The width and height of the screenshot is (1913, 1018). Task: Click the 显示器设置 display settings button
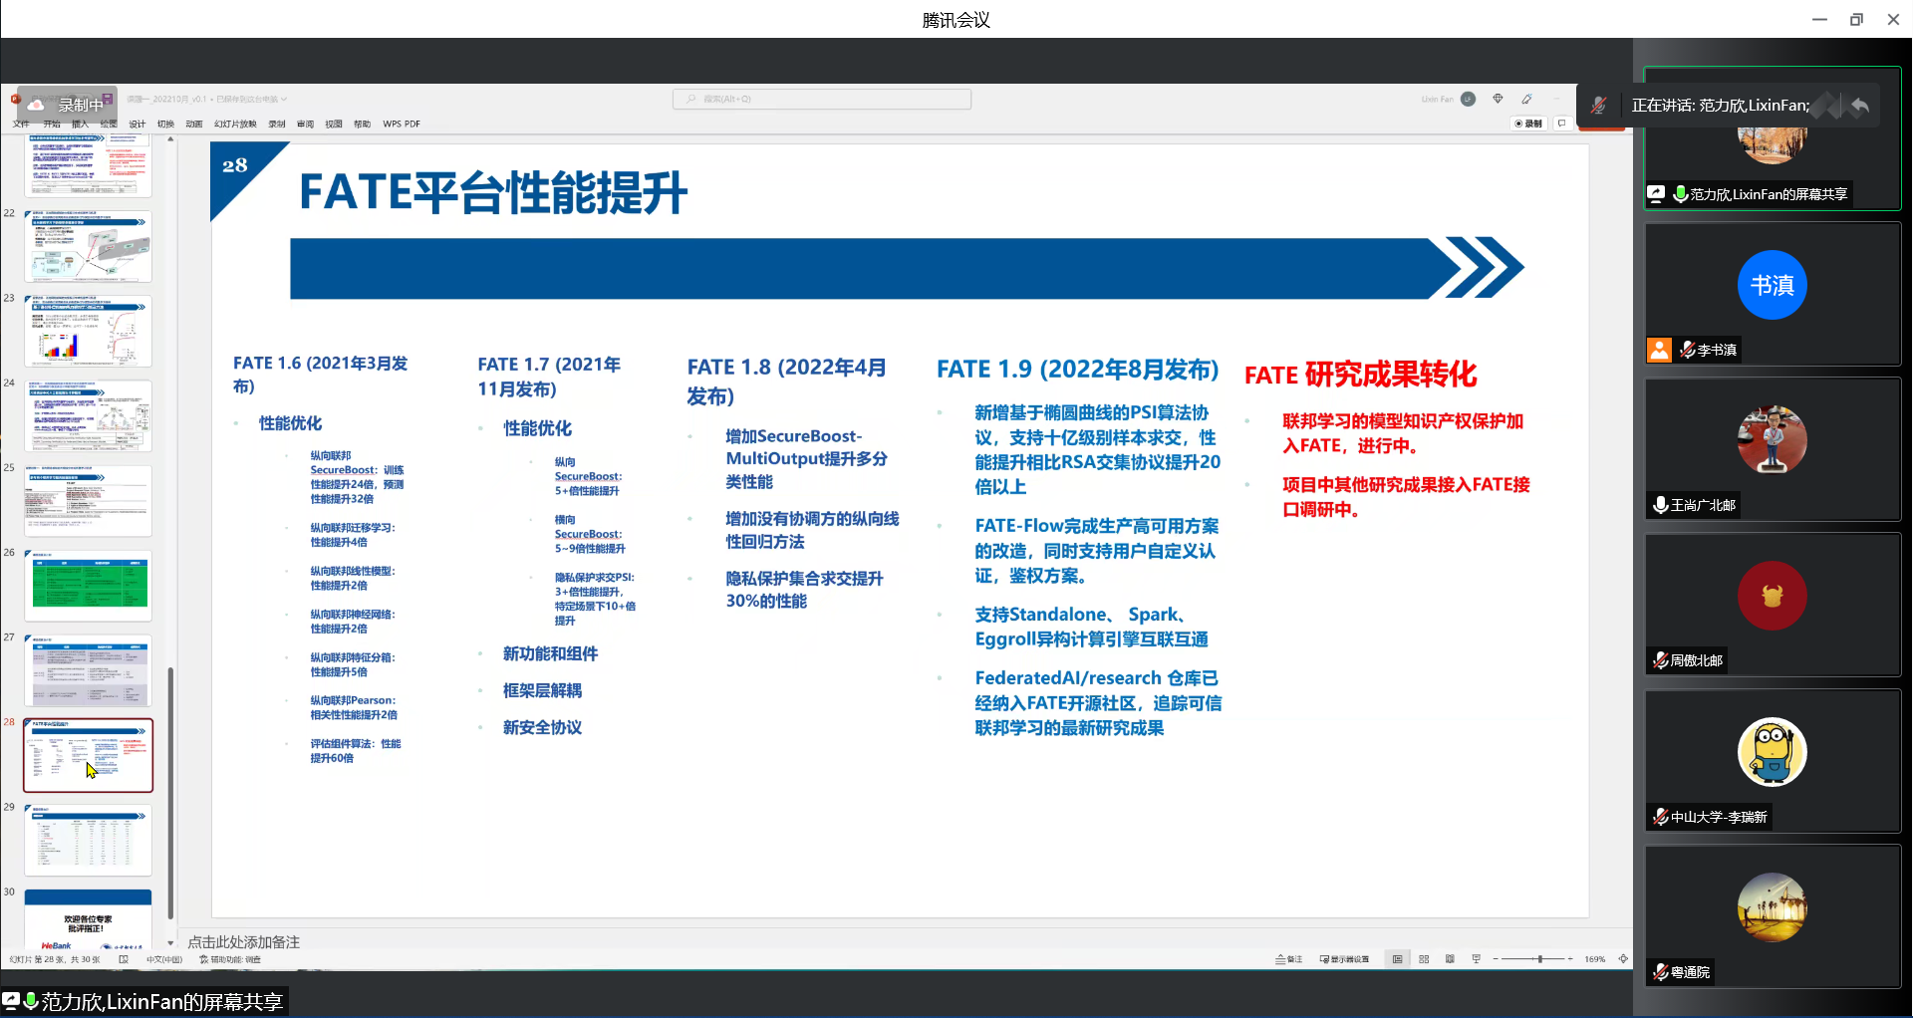(1344, 959)
